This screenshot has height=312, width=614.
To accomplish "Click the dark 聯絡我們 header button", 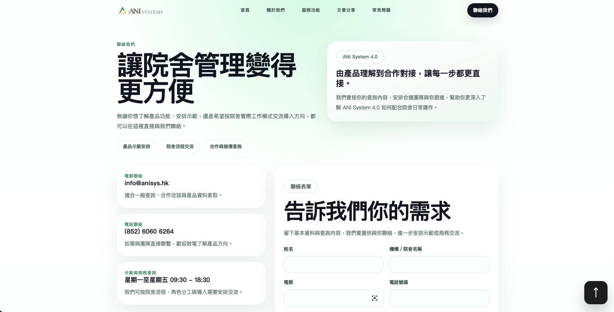I will pyautogui.click(x=482, y=10).
